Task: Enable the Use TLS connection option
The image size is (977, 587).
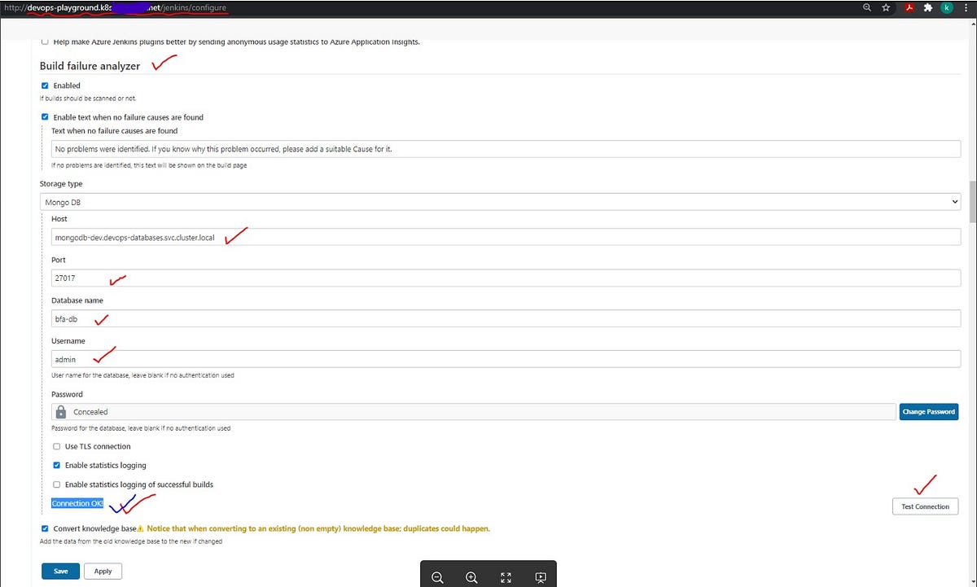Action: coord(56,446)
